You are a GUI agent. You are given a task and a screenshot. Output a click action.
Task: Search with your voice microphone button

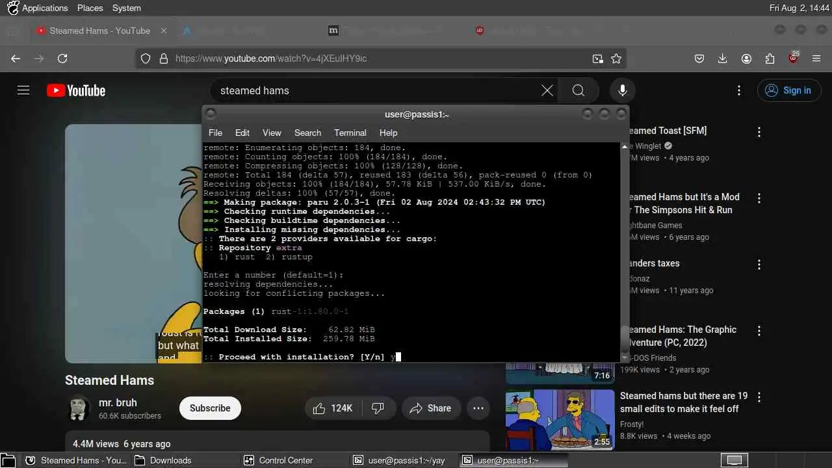coord(623,90)
